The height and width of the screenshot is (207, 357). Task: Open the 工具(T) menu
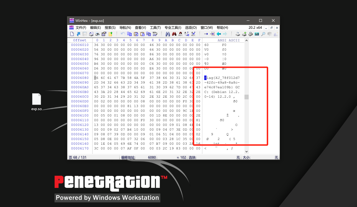pos(155,28)
